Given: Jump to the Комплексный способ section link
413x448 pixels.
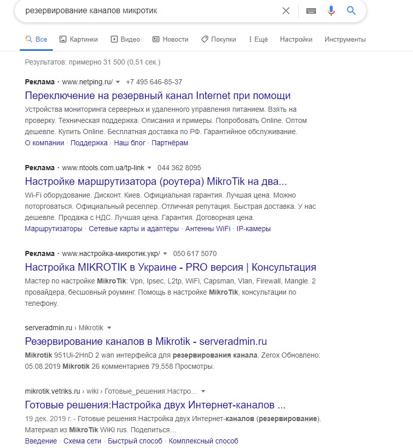Looking at the screenshot, I should pos(203,441).
